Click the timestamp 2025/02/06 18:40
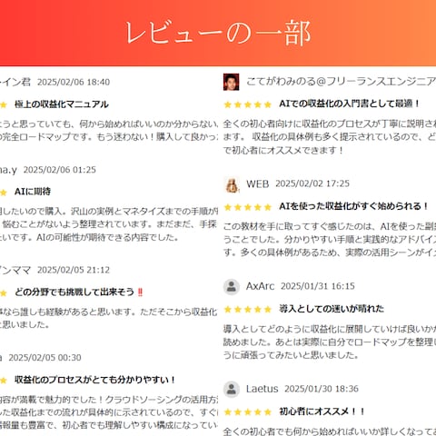 point(74,82)
